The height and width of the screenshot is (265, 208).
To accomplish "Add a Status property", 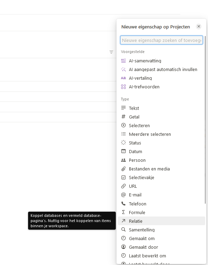I will click(162, 143).
